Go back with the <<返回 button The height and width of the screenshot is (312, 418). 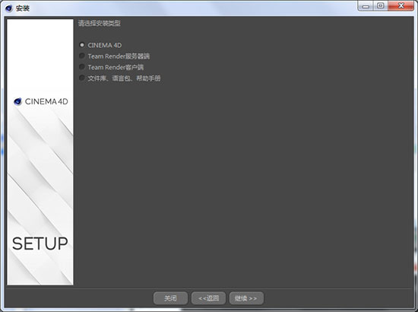pyautogui.click(x=208, y=298)
